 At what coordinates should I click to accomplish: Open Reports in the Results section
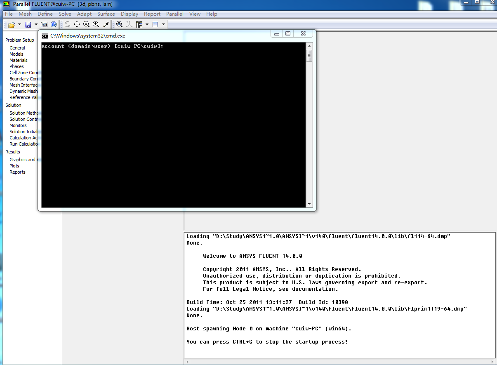tap(17, 172)
